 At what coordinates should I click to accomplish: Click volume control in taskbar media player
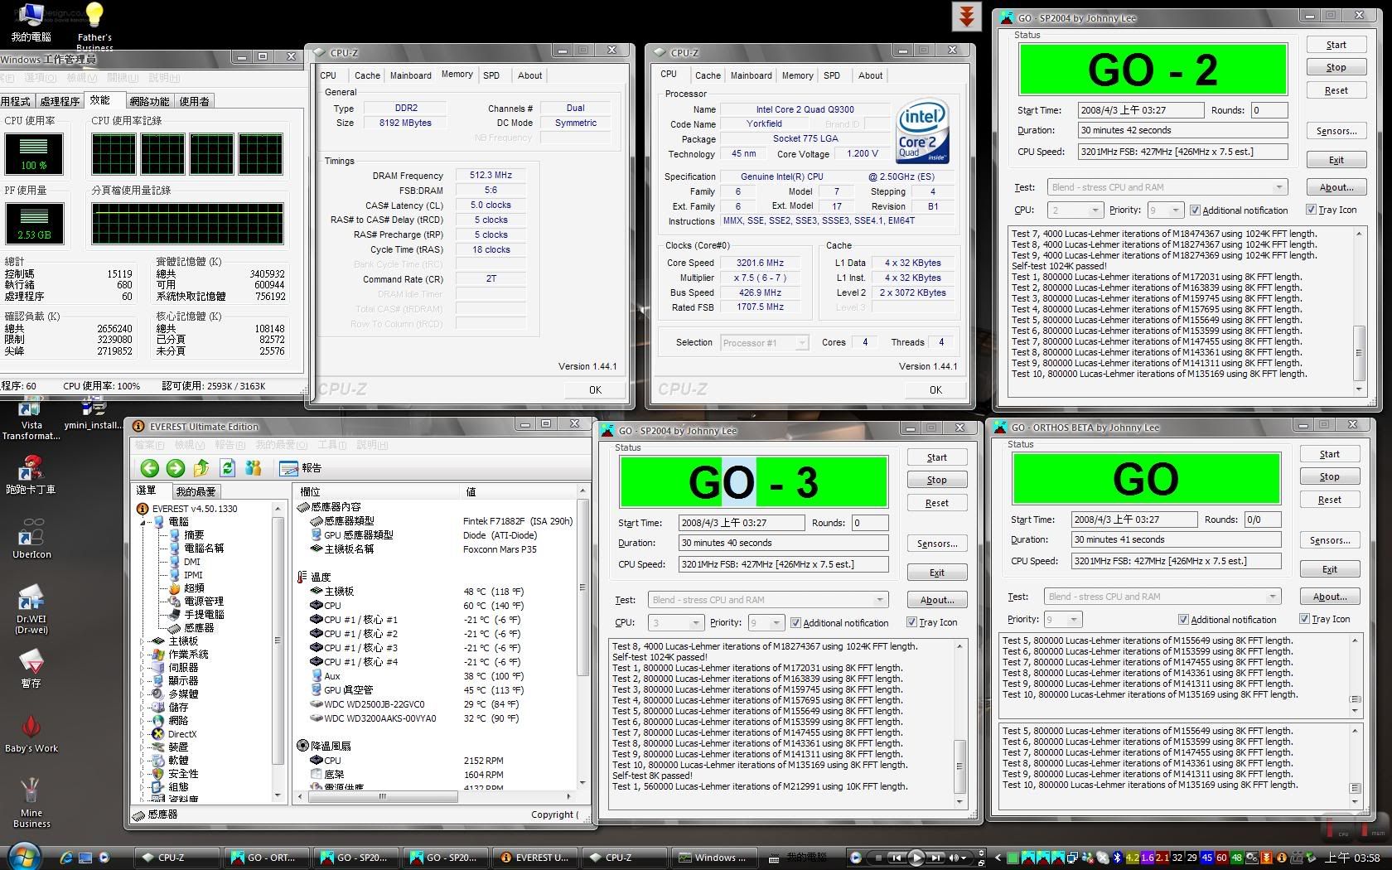coord(956,858)
